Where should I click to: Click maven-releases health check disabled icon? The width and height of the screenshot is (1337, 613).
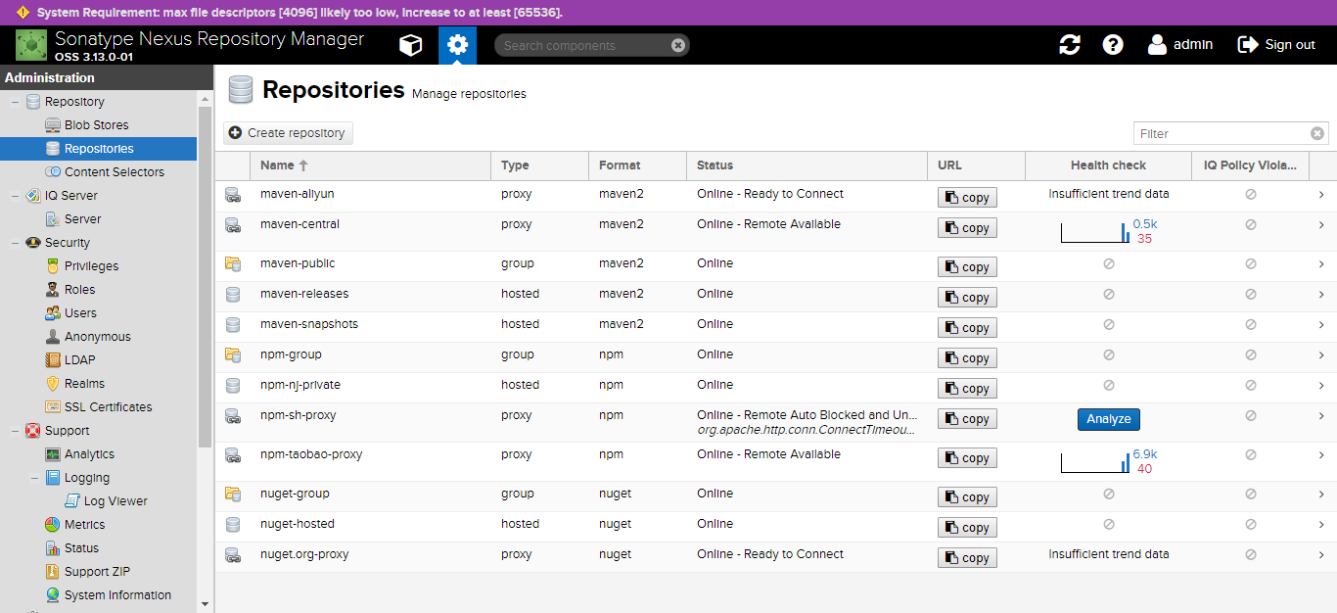tap(1109, 295)
